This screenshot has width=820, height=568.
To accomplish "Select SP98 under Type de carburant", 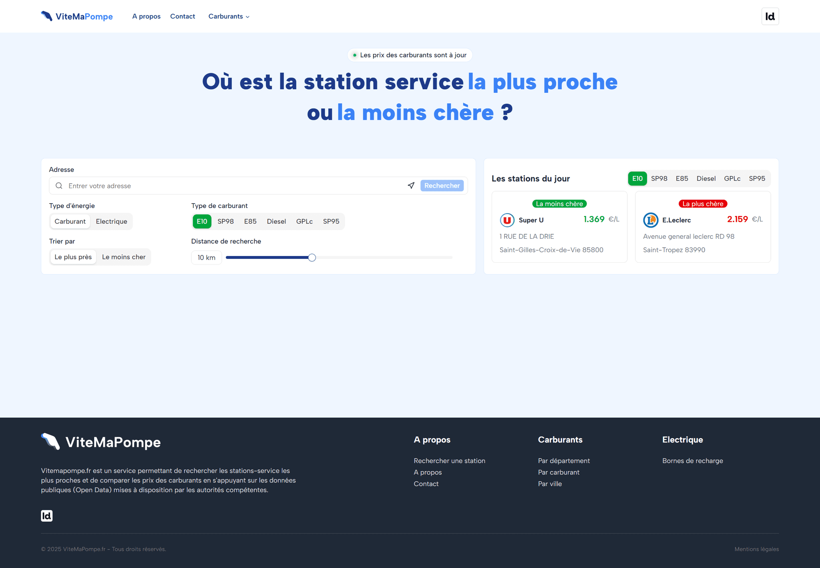I will coord(225,221).
